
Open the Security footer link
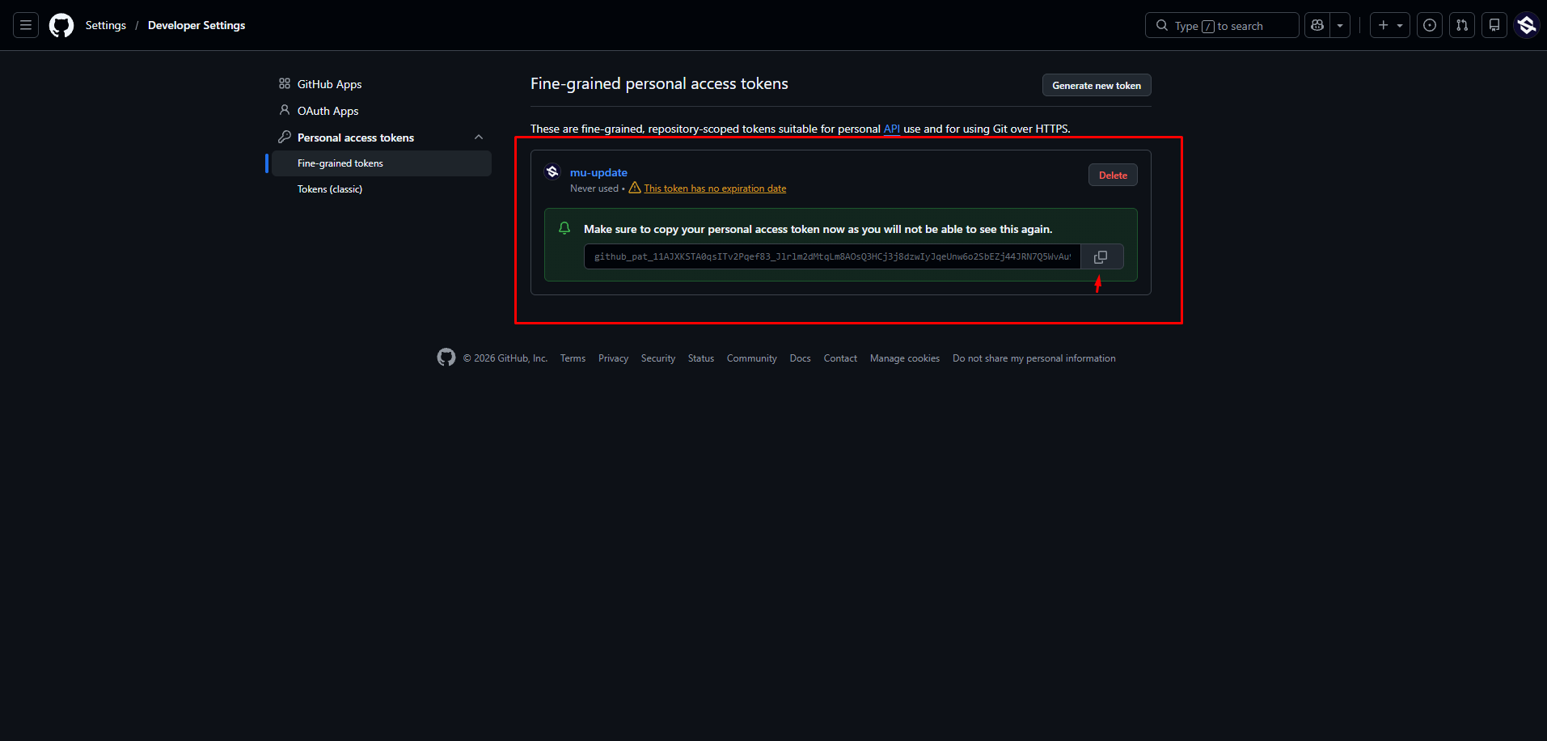click(658, 358)
